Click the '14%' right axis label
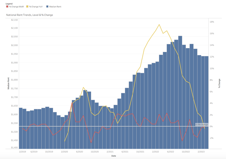 point(212,45)
